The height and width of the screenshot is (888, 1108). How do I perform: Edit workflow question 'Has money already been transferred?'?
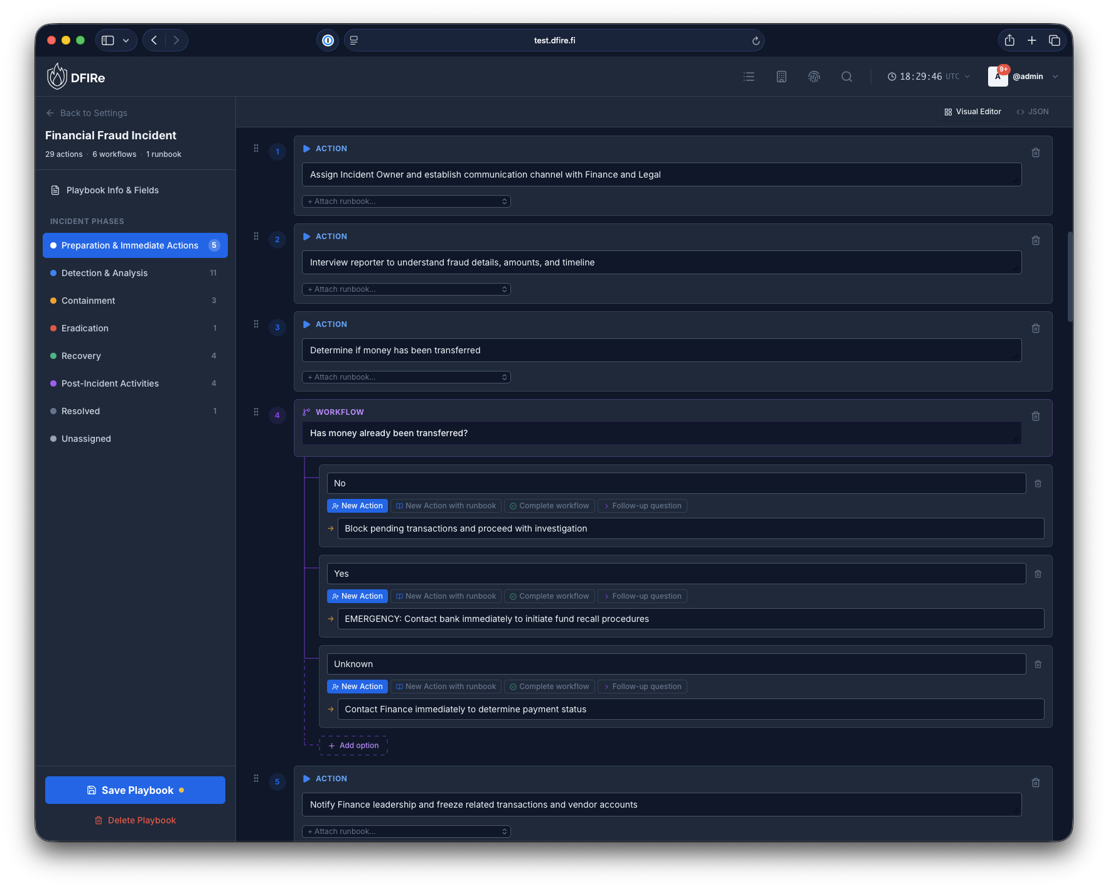coord(662,433)
